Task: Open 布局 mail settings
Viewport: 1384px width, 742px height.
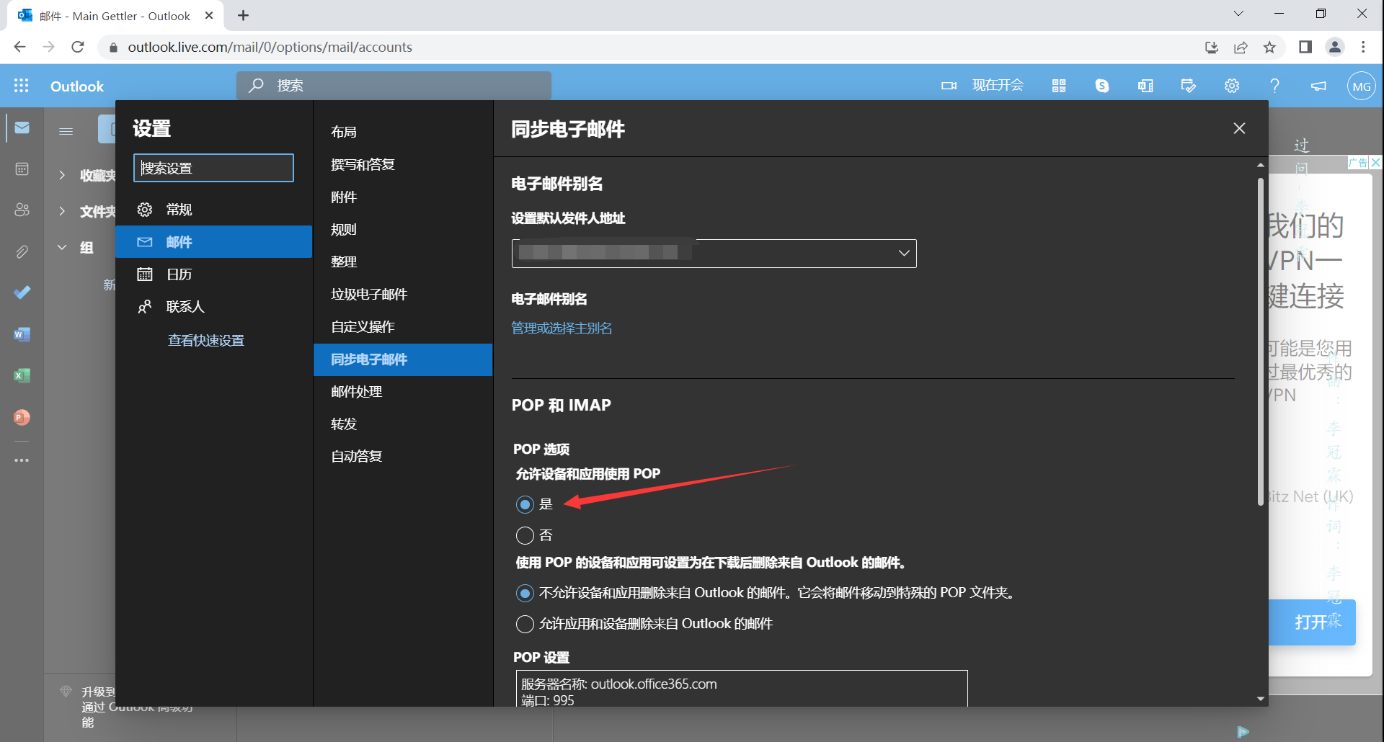Action: (x=403, y=132)
